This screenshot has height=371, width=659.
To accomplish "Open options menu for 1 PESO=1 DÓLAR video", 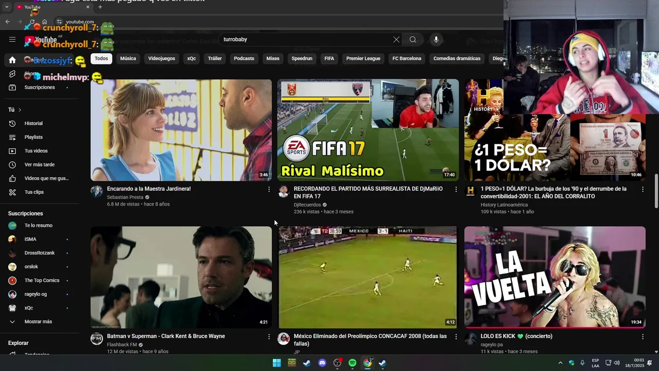I will point(643,190).
